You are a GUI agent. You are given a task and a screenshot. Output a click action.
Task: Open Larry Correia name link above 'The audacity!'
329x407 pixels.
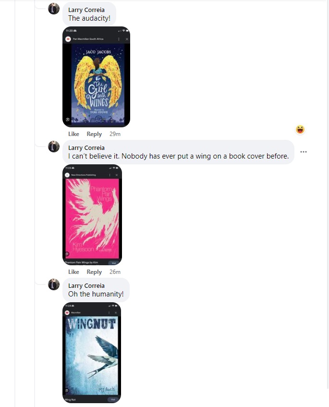point(86,10)
